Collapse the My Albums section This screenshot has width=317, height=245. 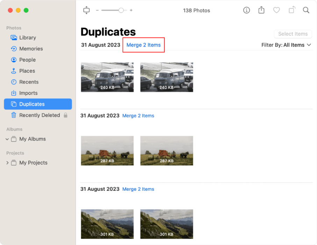click(x=7, y=139)
